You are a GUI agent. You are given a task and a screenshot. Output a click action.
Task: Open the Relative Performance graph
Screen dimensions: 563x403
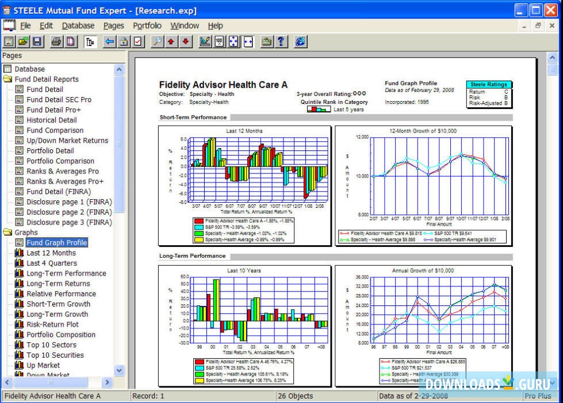[x=62, y=294]
